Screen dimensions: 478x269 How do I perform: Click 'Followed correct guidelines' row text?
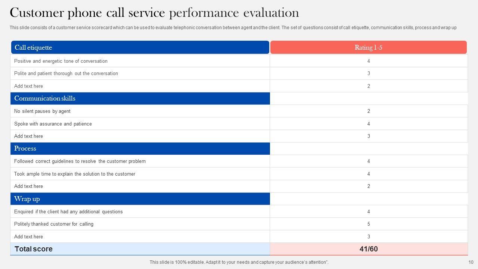tap(80, 161)
